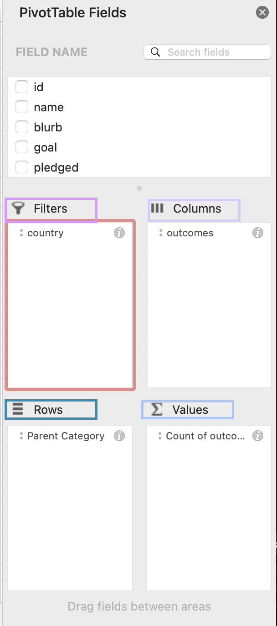Check the blurb field checkbox
The height and width of the screenshot is (626, 277).
22,127
